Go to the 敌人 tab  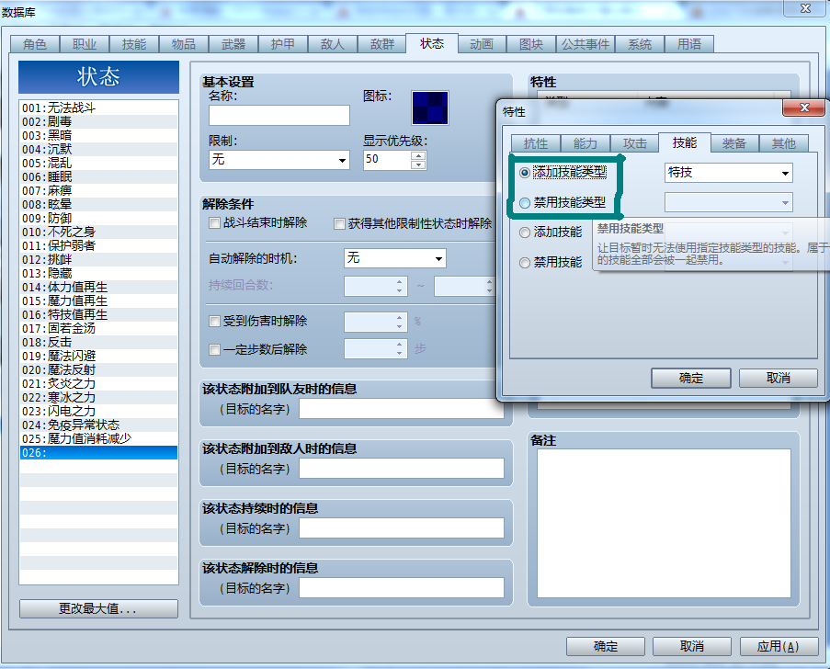(333, 44)
